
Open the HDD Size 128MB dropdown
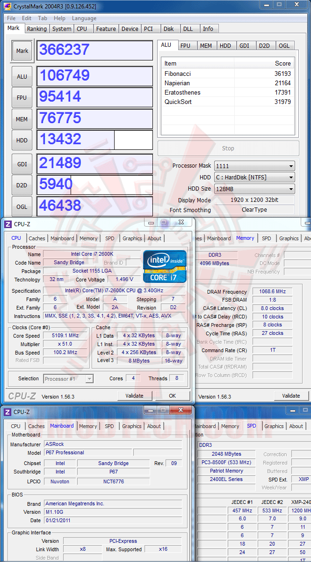pyautogui.click(x=254, y=189)
